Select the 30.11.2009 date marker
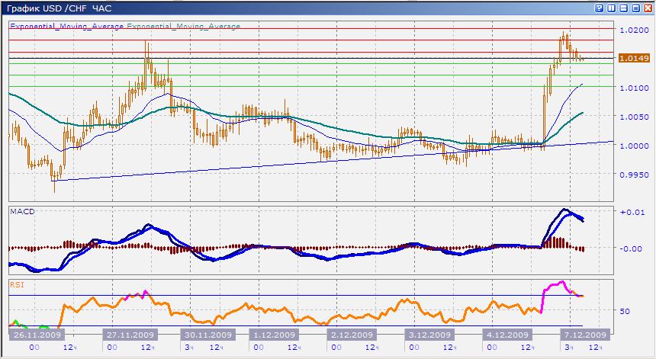Image resolution: width=656 pixels, height=359 pixels. [205, 335]
